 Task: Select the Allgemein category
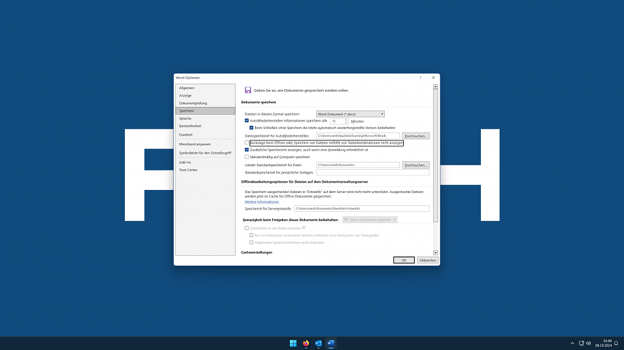point(206,88)
